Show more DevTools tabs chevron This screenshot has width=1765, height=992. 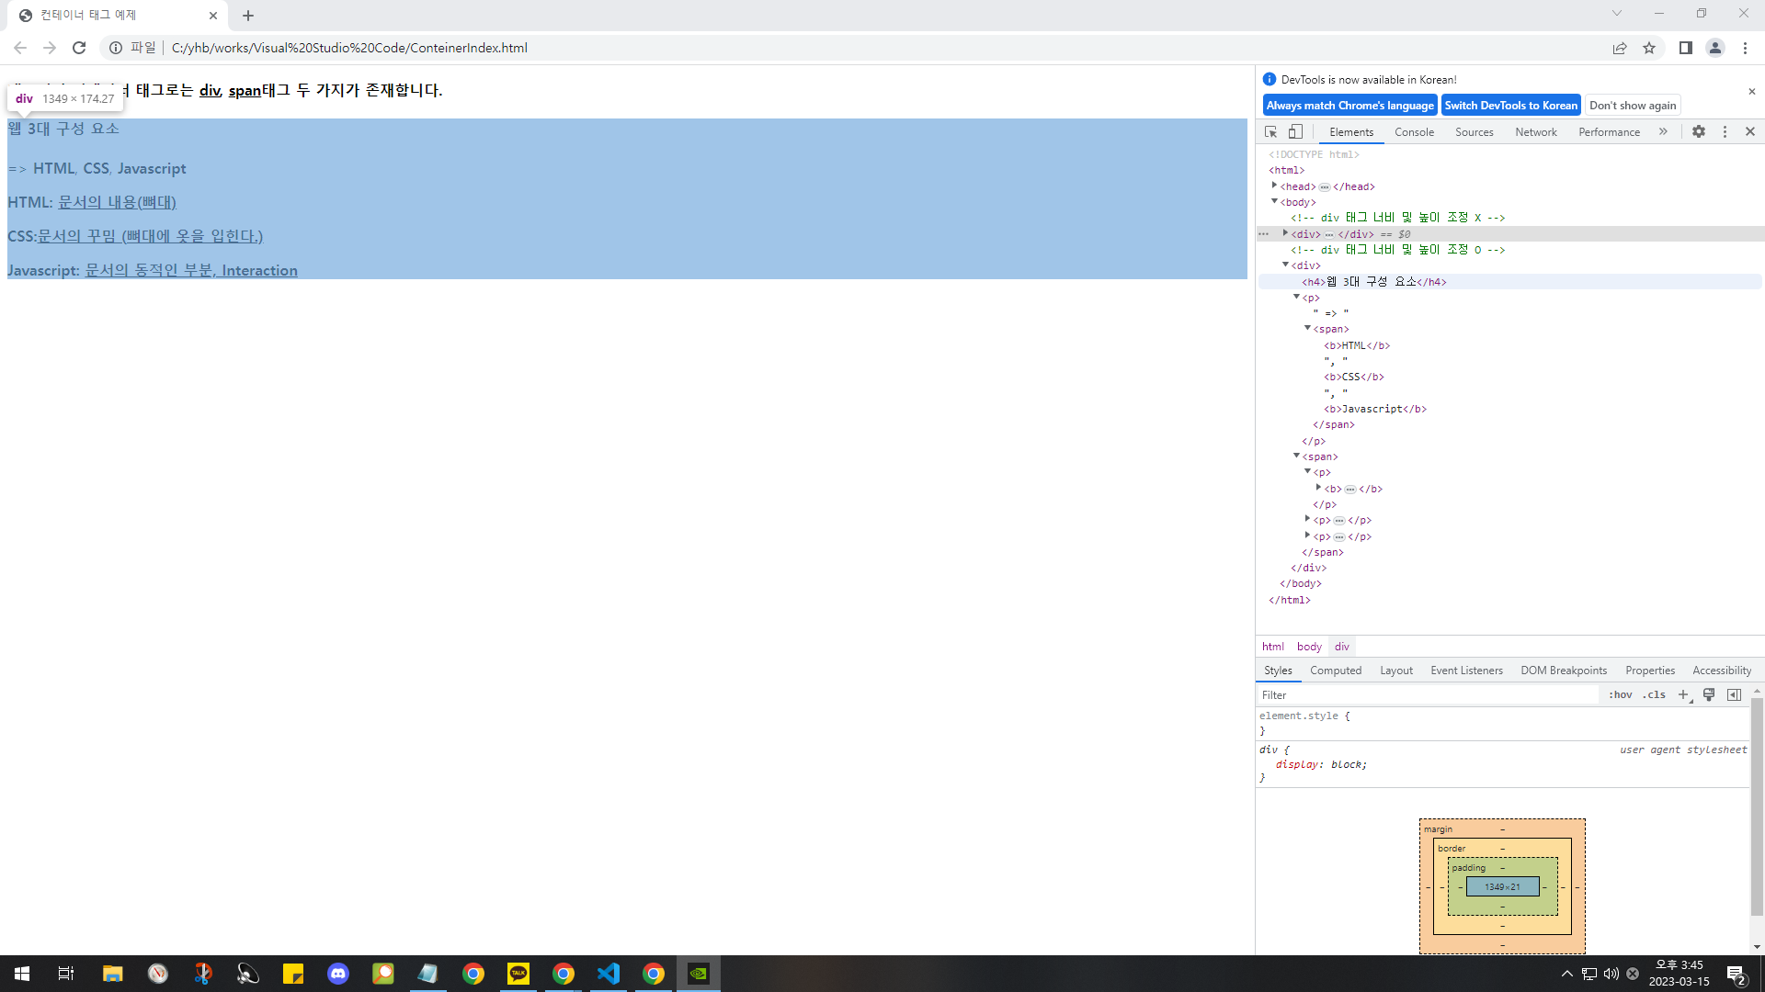click(1663, 132)
